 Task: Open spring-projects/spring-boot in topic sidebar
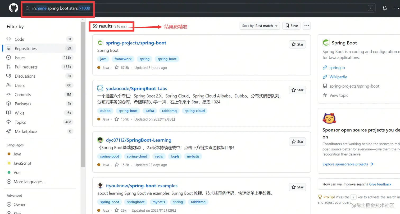tap(354, 86)
